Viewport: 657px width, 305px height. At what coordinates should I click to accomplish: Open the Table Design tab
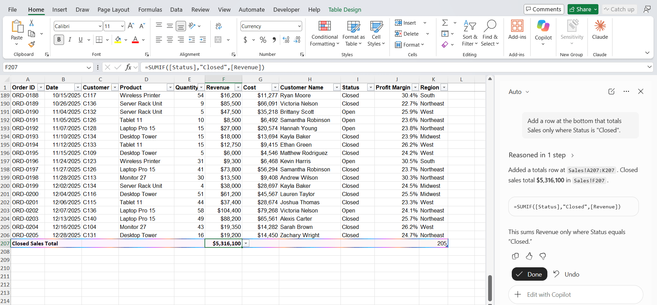tap(345, 10)
